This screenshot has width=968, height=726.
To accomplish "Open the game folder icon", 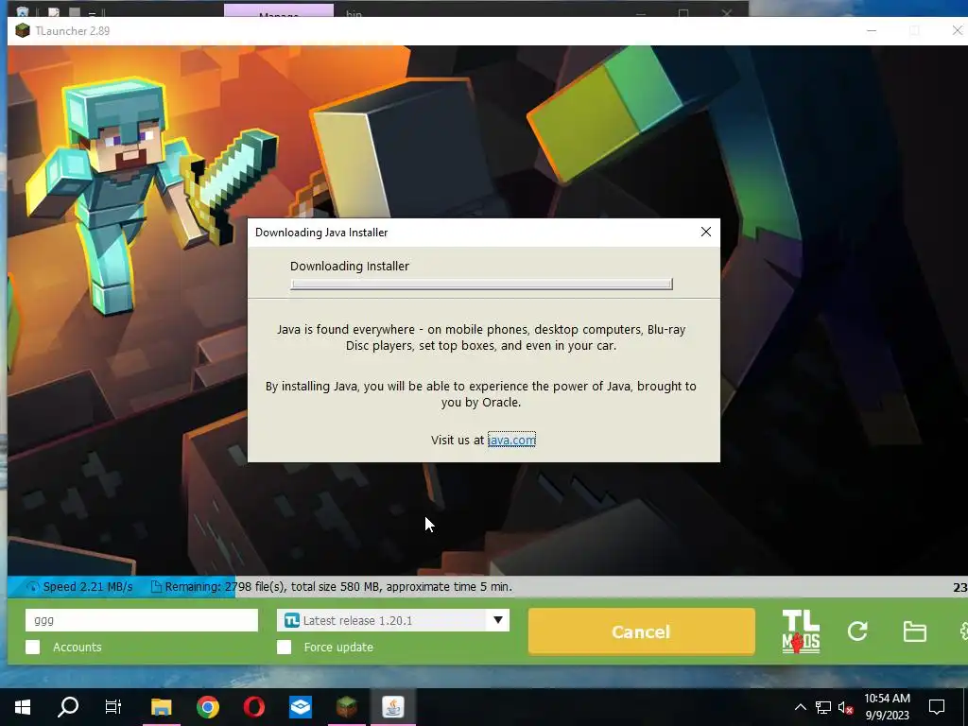I will coord(914,631).
